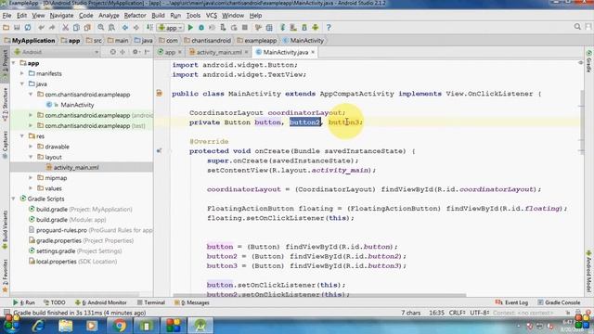Select build.gradle (Module: app) file
The image size is (594, 334).
[71, 220]
